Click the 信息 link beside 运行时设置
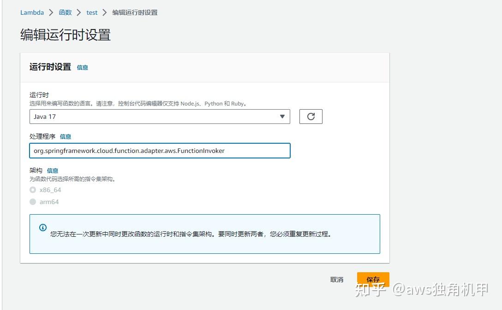This screenshot has width=502, height=310. point(82,67)
